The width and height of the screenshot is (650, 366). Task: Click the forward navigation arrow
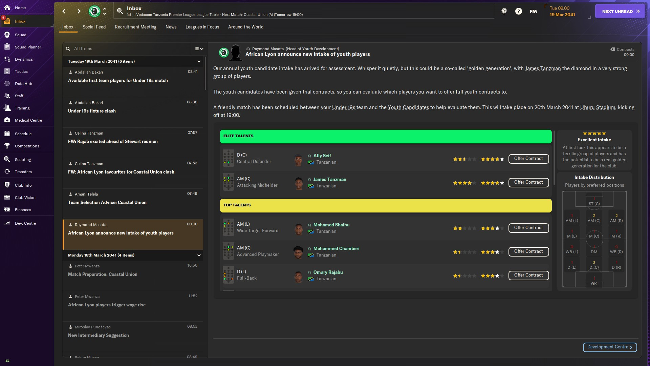pyautogui.click(x=79, y=11)
